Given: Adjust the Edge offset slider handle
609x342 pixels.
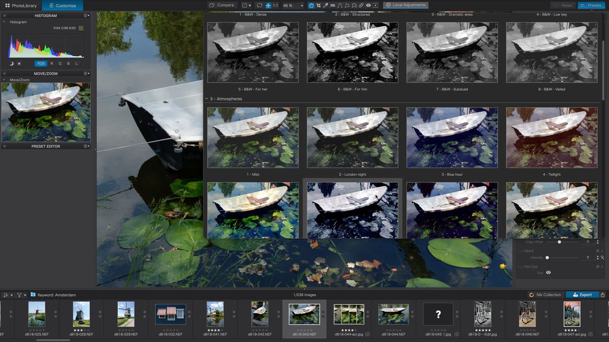Looking at the screenshot, I should click(559, 242).
